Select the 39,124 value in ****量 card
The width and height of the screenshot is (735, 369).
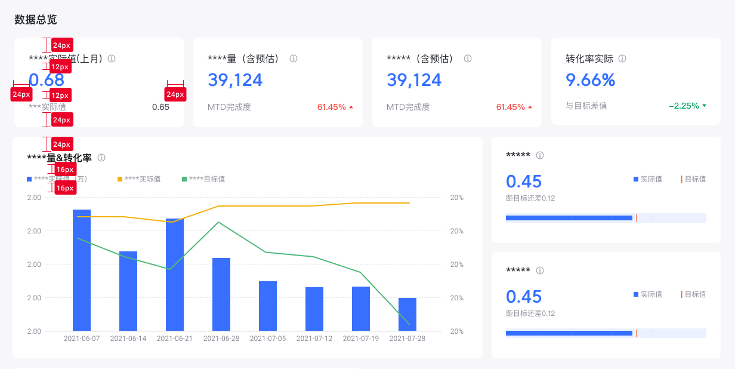tap(235, 80)
